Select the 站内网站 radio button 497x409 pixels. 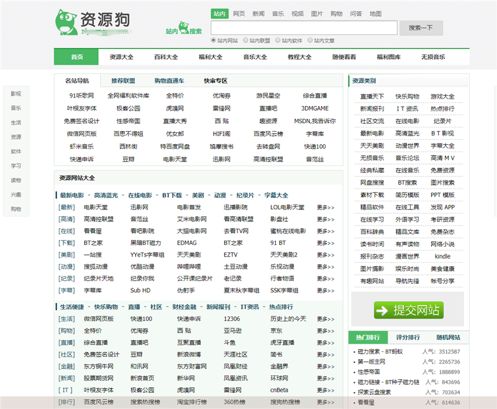(x=214, y=40)
